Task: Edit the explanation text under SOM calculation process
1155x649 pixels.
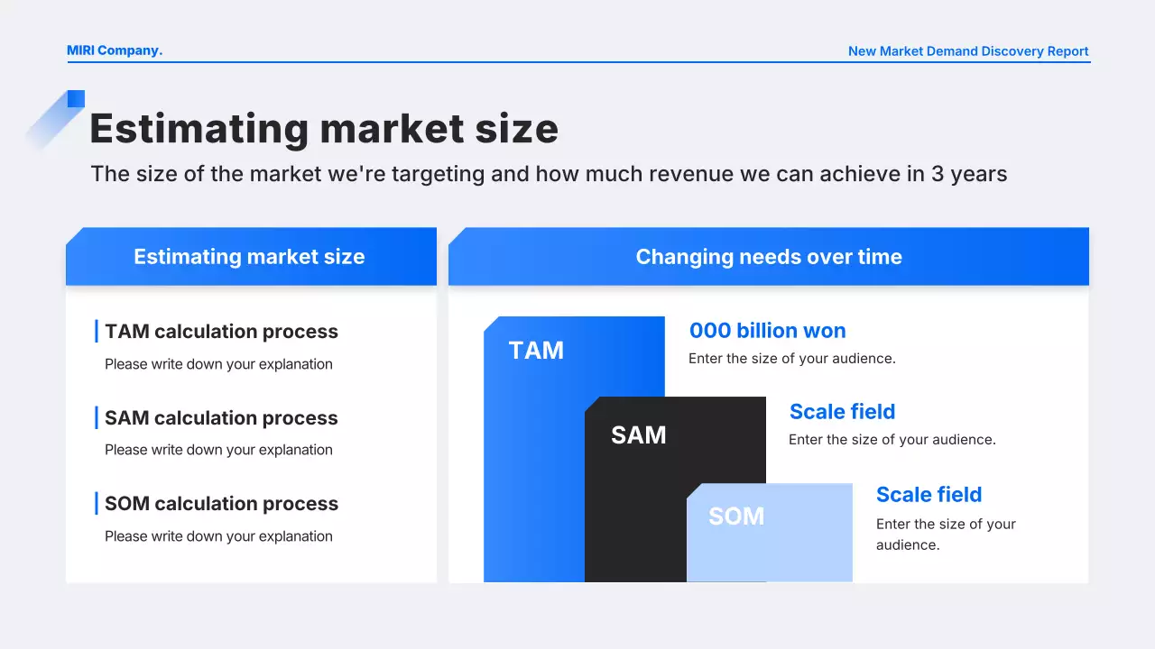Action: click(x=218, y=536)
